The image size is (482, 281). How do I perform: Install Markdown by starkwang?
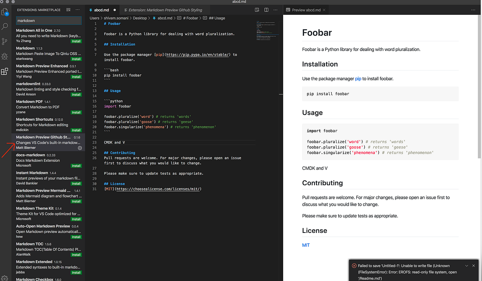tap(76, 59)
